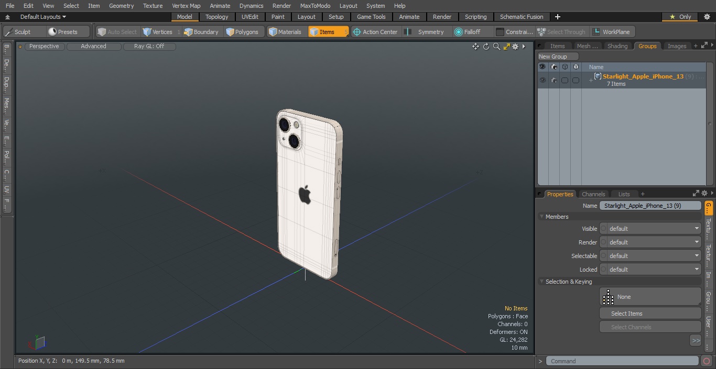716x369 pixels.
Task: Open viewport settings gear
Action: (515, 47)
